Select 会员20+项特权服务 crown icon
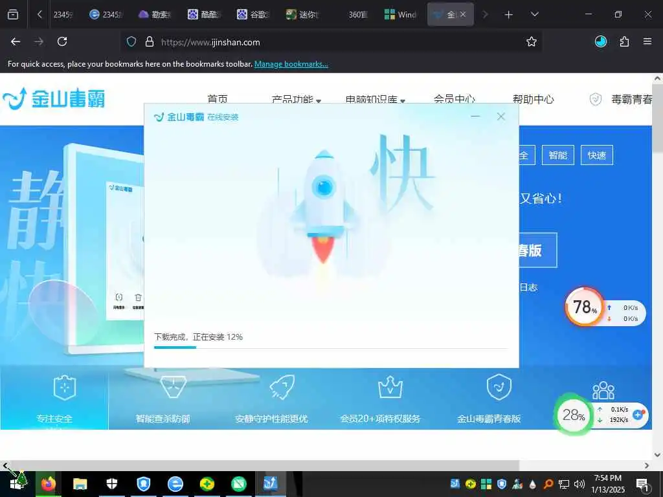This screenshot has height=497, width=663. tap(390, 387)
